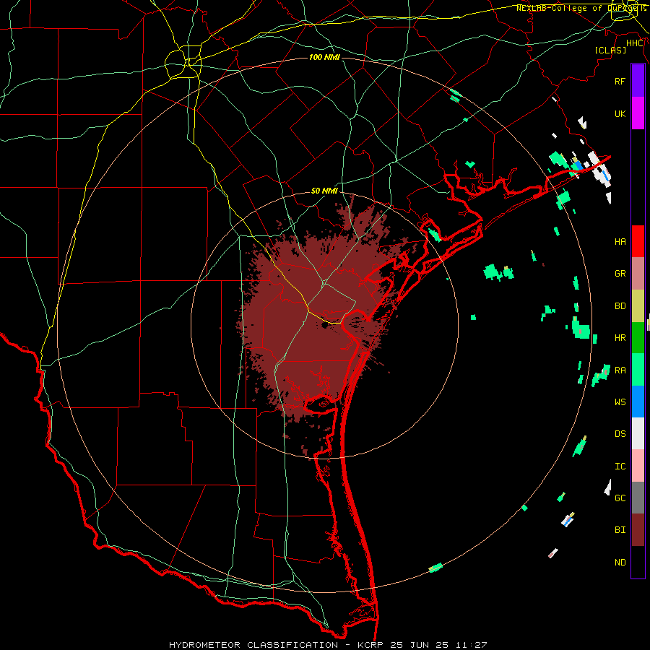Click the RF legend label
The width and height of the screenshot is (650, 650).
pos(620,81)
